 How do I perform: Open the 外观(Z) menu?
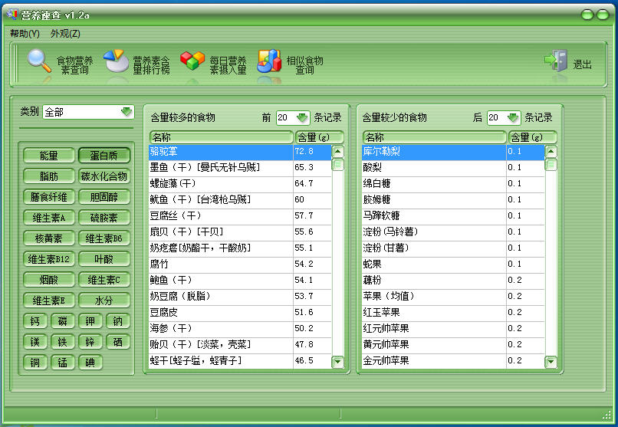click(65, 34)
